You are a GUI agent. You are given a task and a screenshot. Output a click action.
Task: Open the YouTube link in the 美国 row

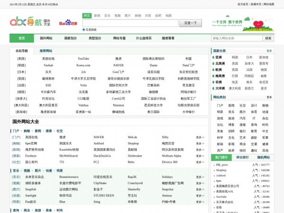click(83, 59)
